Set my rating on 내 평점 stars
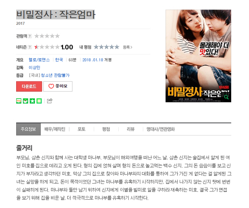This screenshot has height=208, width=249. (106, 47)
